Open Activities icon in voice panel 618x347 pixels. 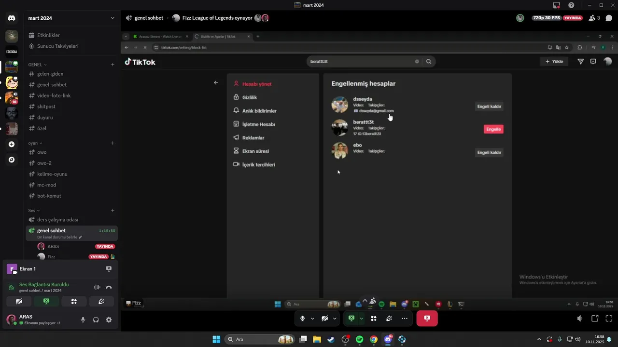pyautogui.click(x=74, y=301)
